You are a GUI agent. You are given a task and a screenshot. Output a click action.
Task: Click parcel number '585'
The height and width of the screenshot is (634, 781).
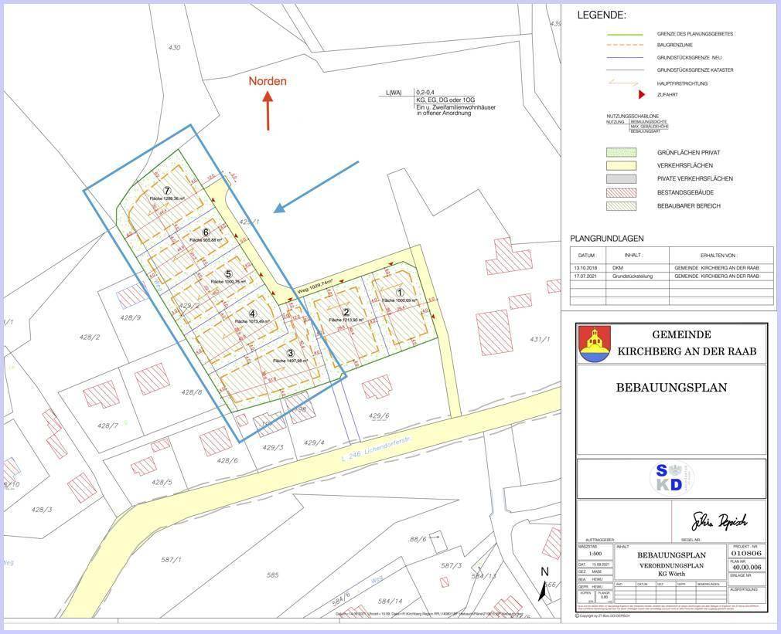pyautogui.click(x=272, y=575)
